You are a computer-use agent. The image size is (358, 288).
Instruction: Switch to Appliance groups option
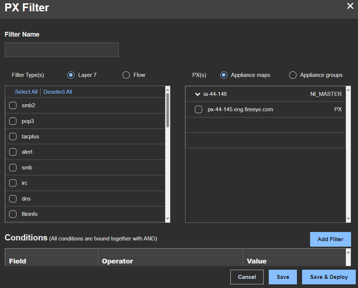coord(293,75)
